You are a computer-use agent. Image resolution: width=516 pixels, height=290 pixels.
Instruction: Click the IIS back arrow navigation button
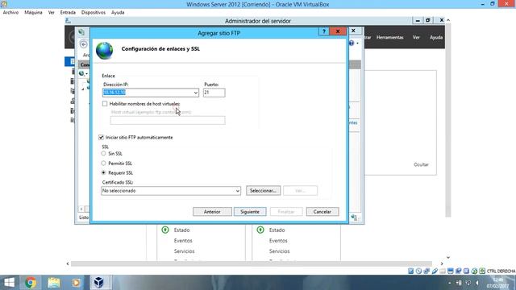coord(84,44)
